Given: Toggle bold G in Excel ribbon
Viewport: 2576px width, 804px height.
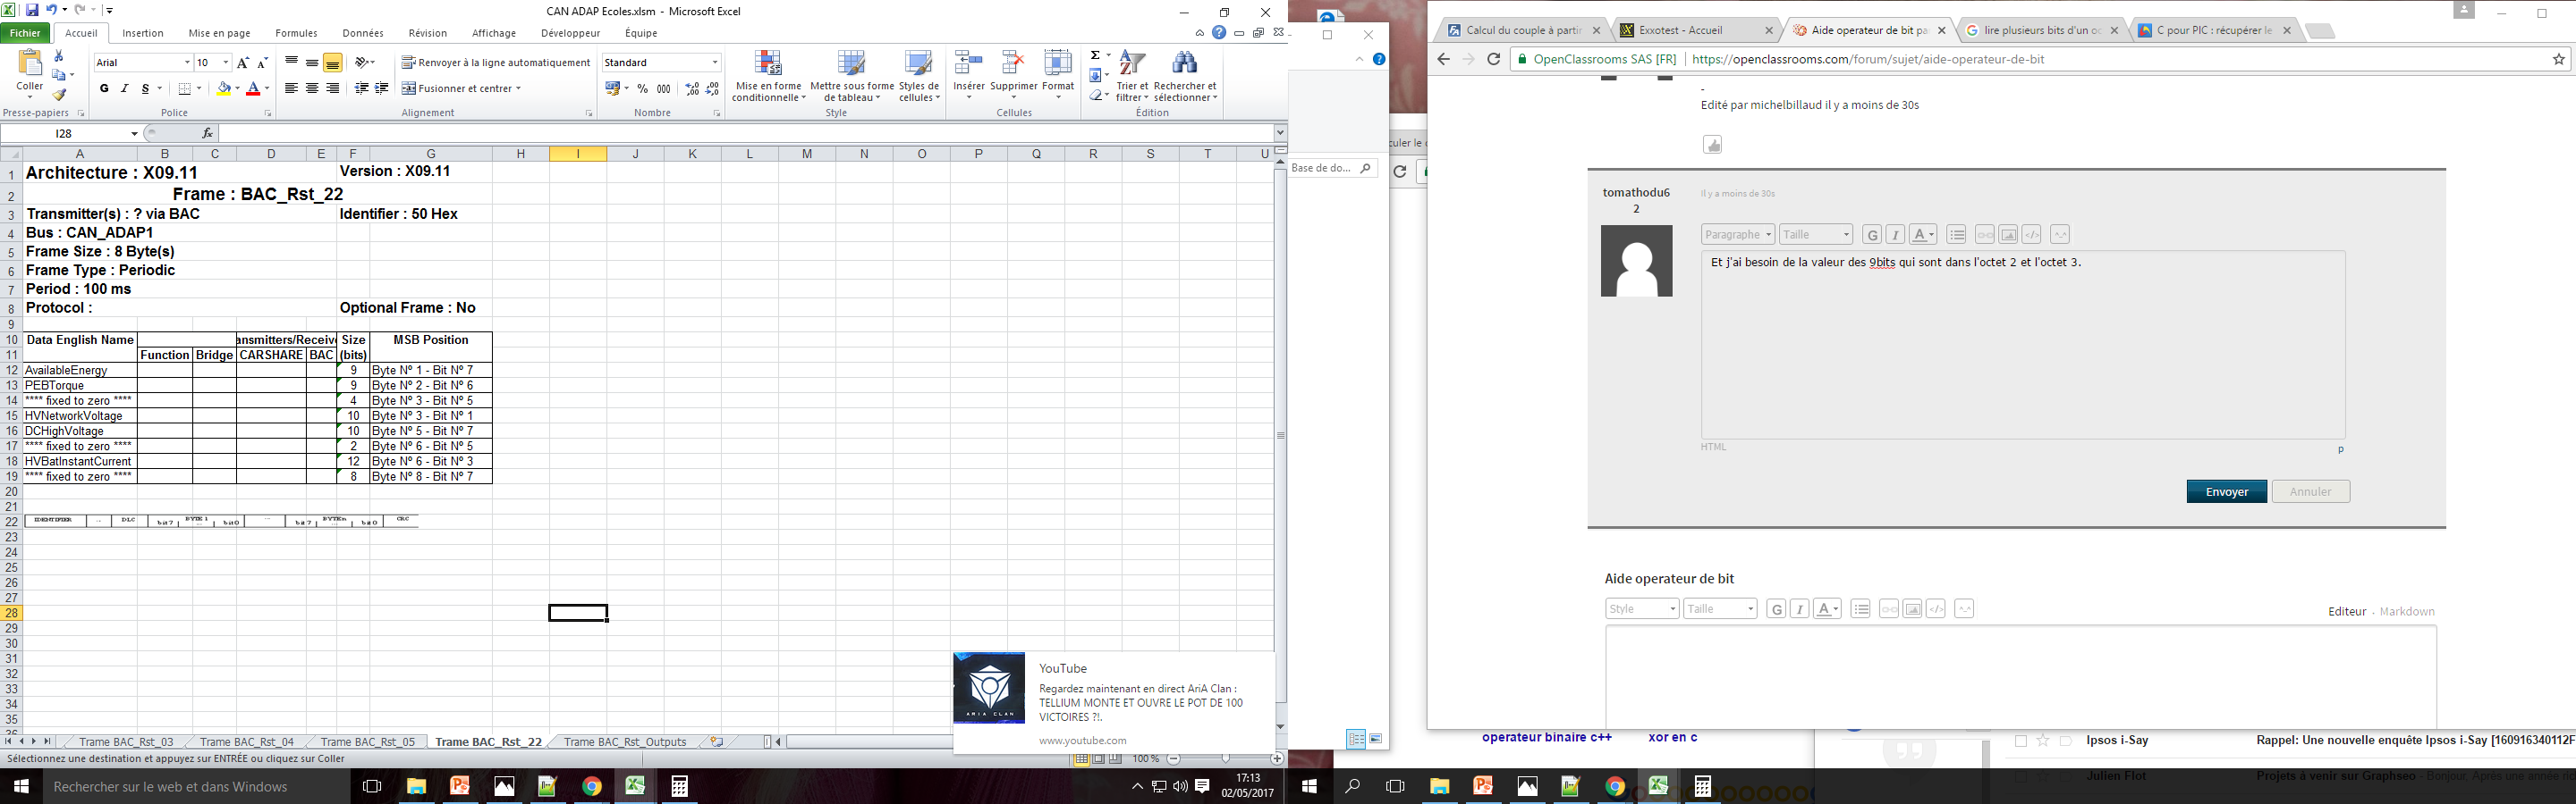Looking at the screenshot, I should (104, 89).
